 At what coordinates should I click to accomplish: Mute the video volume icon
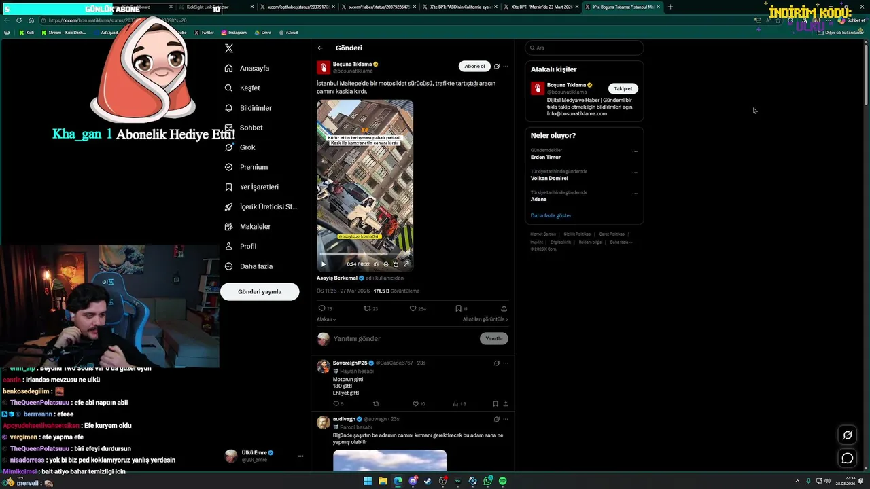point(376,264)
